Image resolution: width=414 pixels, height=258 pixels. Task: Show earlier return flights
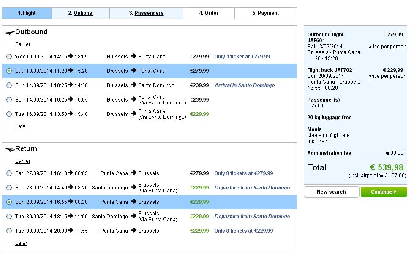[x=23, y=161]
